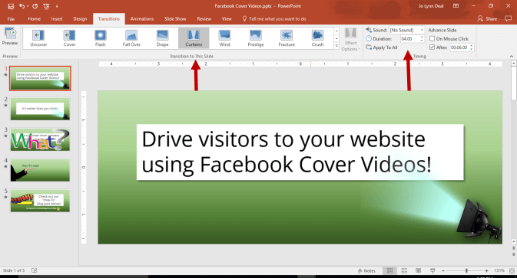Click Apply To All button
Viewport: 517px width, 278px height.
click(x=382, y=47)
